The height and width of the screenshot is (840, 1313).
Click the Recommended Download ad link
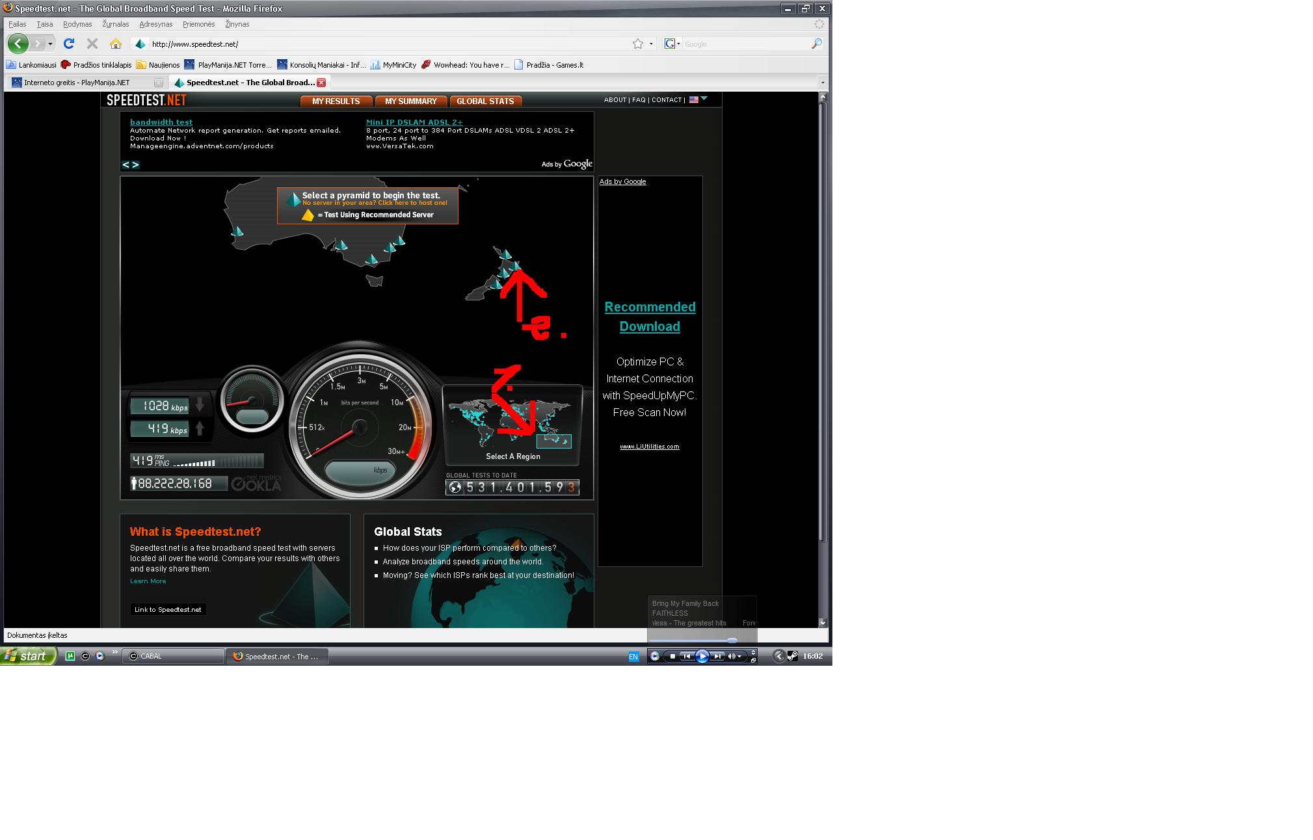[x=650, y=317]
